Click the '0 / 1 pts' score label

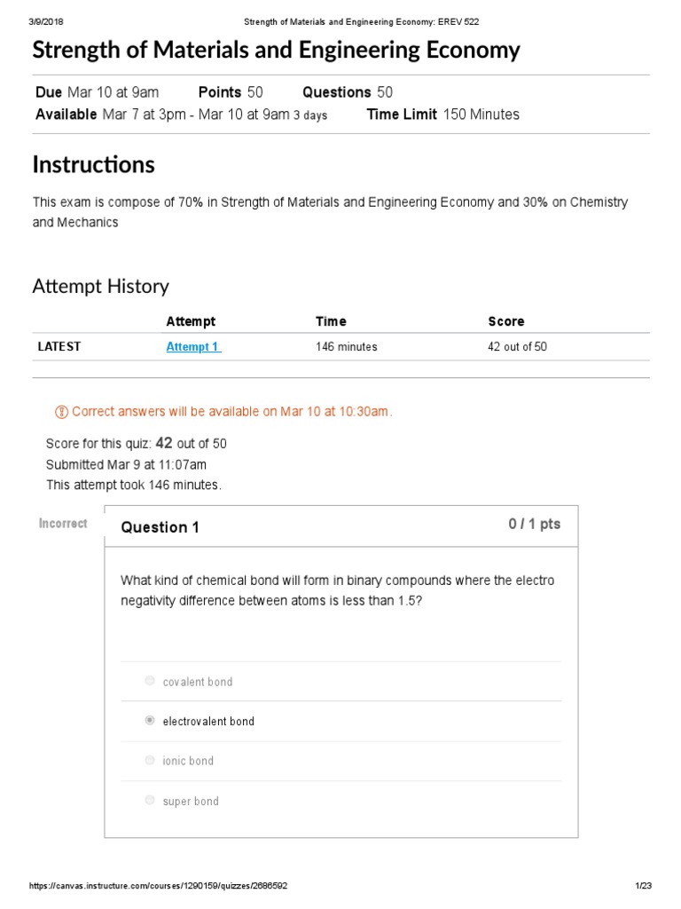pos(534,525)
